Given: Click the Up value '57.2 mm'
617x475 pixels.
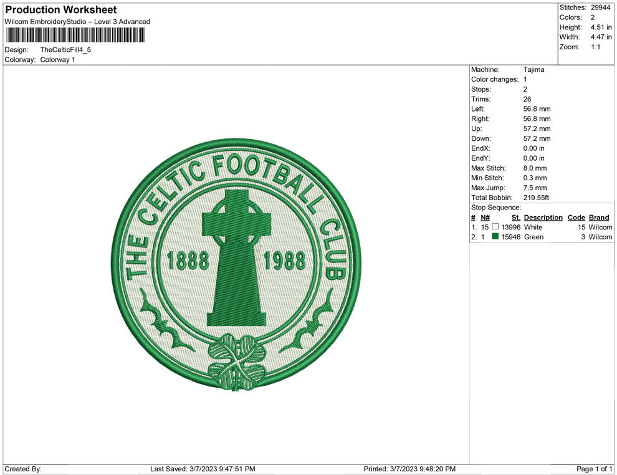Looking at the screenshot, I should (537, 128).
